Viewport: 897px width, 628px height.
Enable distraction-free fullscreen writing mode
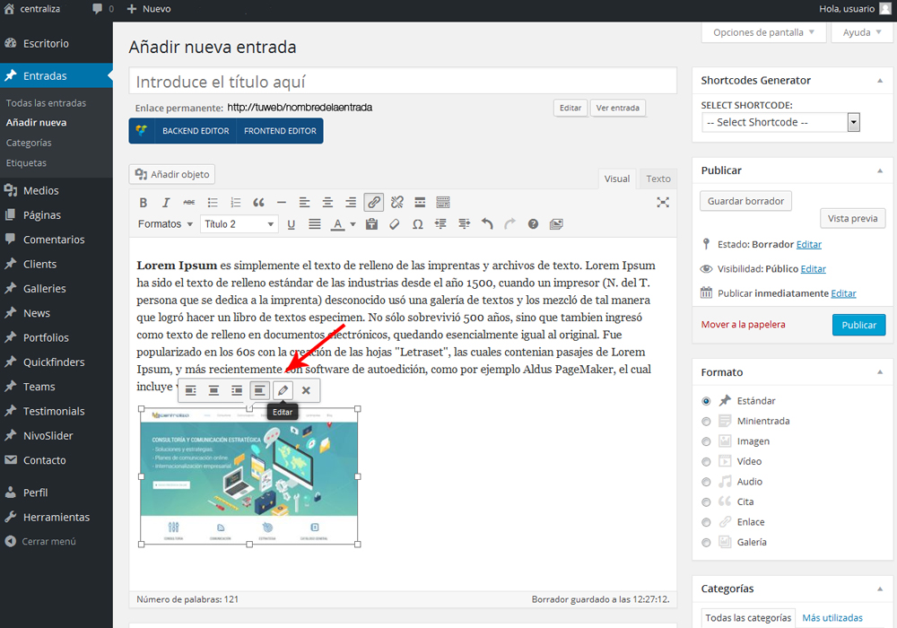pyautogui.click(x=663, y=203)
